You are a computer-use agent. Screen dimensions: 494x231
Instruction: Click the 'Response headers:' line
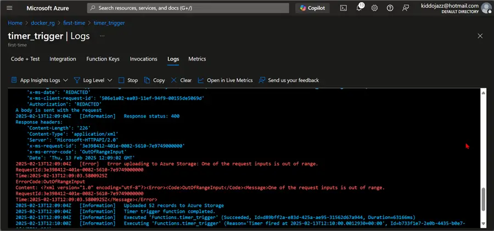[39, 122]
